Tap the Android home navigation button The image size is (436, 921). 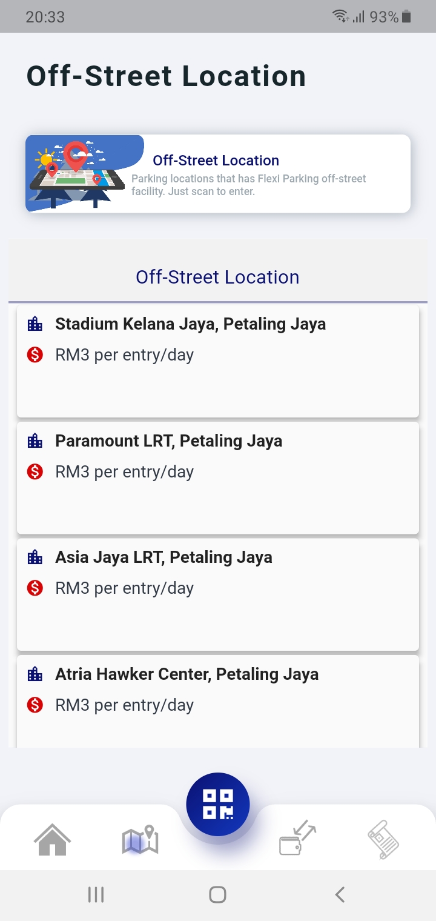pos(217,894)
